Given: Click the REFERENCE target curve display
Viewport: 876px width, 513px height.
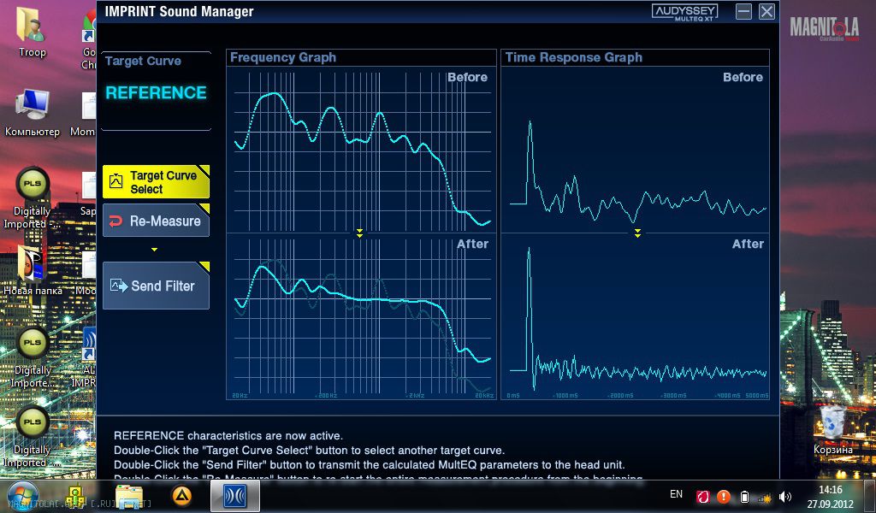Looking at the screenshot, I should [156, 93].
